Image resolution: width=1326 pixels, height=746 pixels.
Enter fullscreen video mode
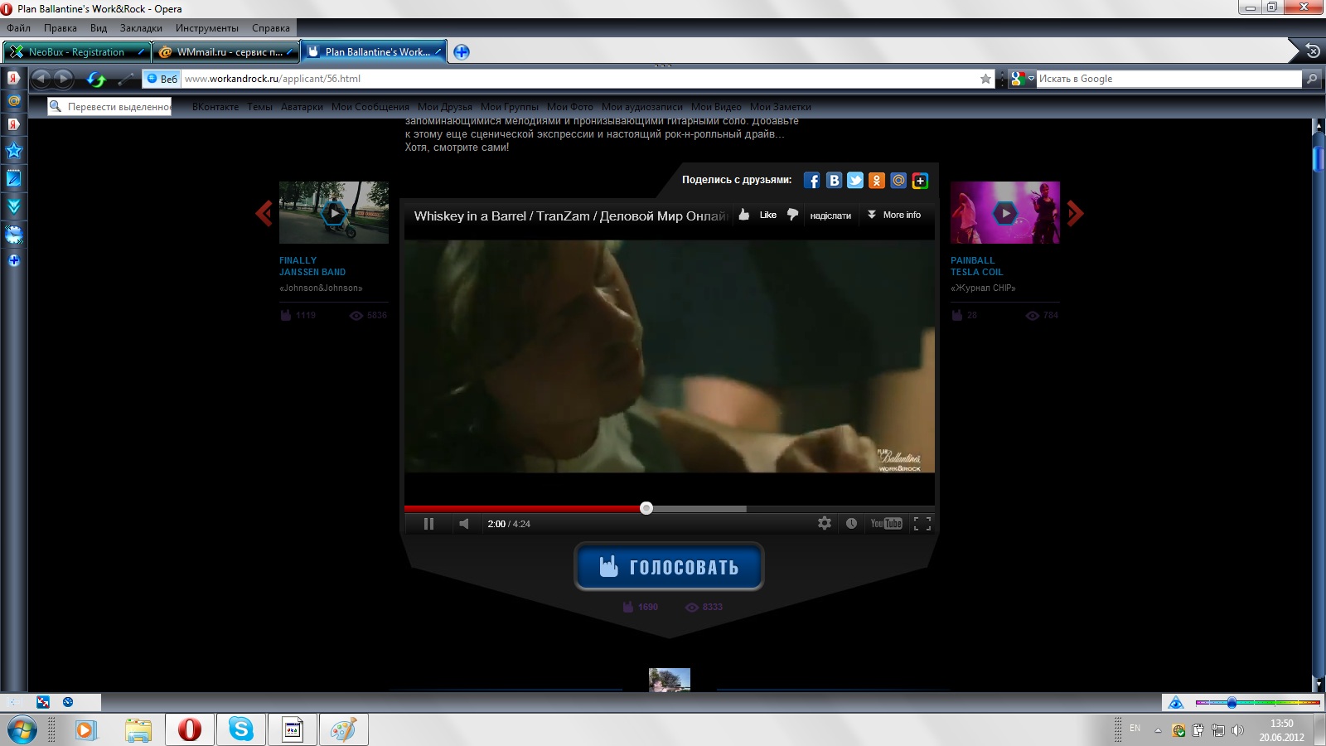[922, 523]
